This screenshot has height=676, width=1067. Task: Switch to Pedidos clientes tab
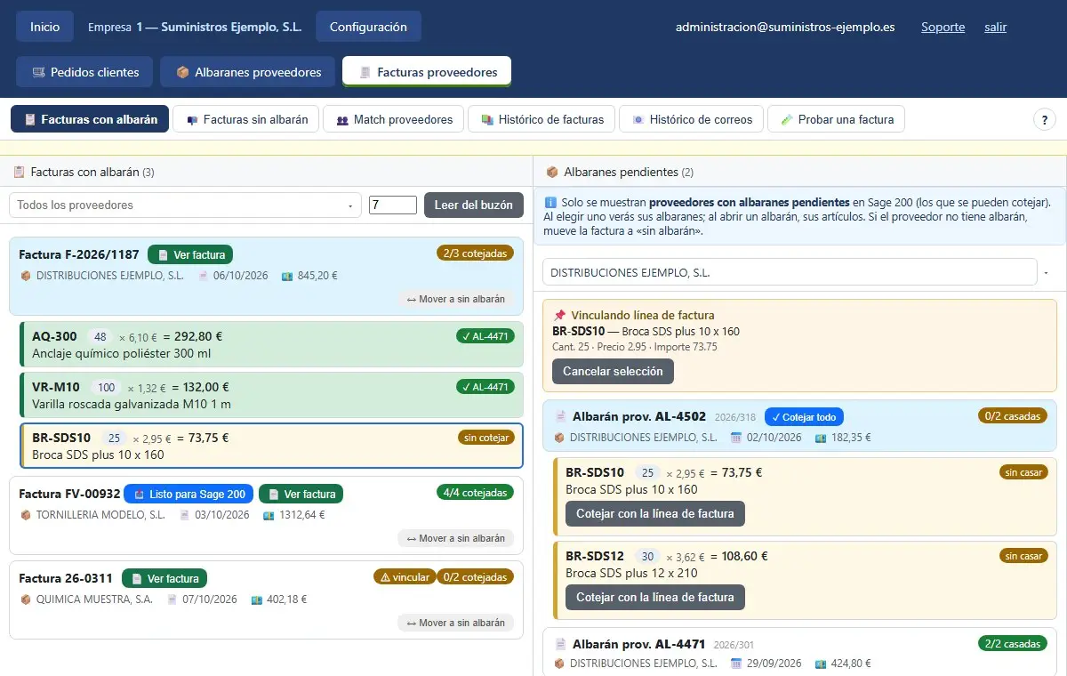(x=84, y=72)
